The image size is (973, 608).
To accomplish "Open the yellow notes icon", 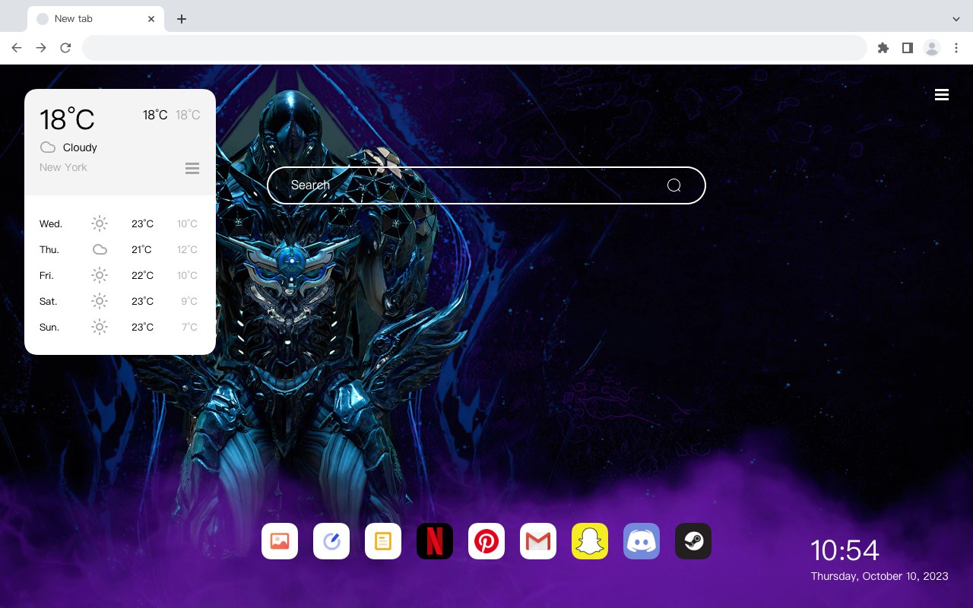I will coord(383,541).
